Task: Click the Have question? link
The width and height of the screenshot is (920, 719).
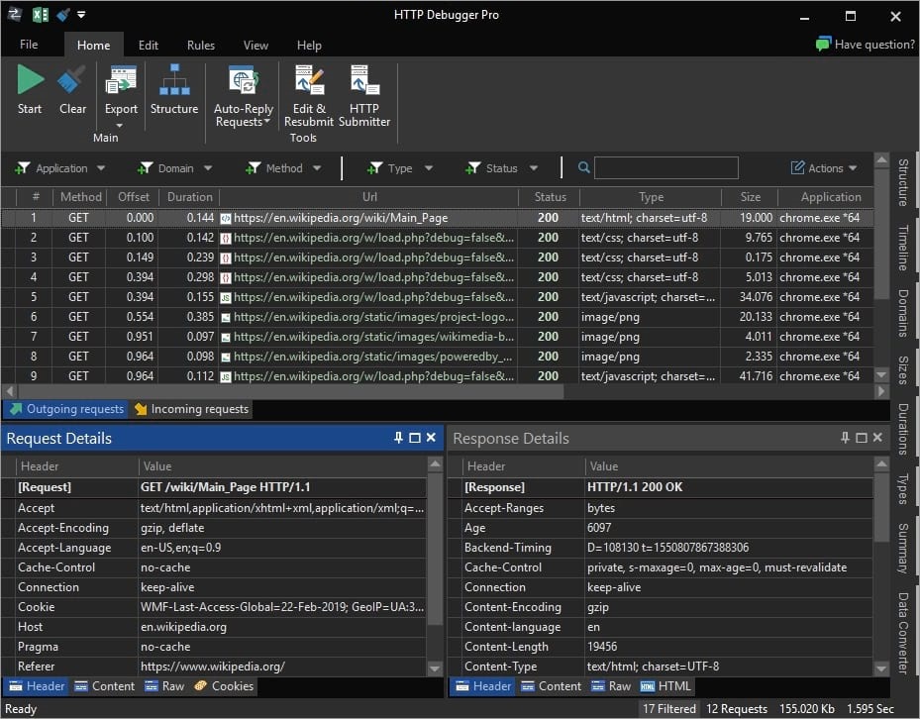Action: point(874,44)
